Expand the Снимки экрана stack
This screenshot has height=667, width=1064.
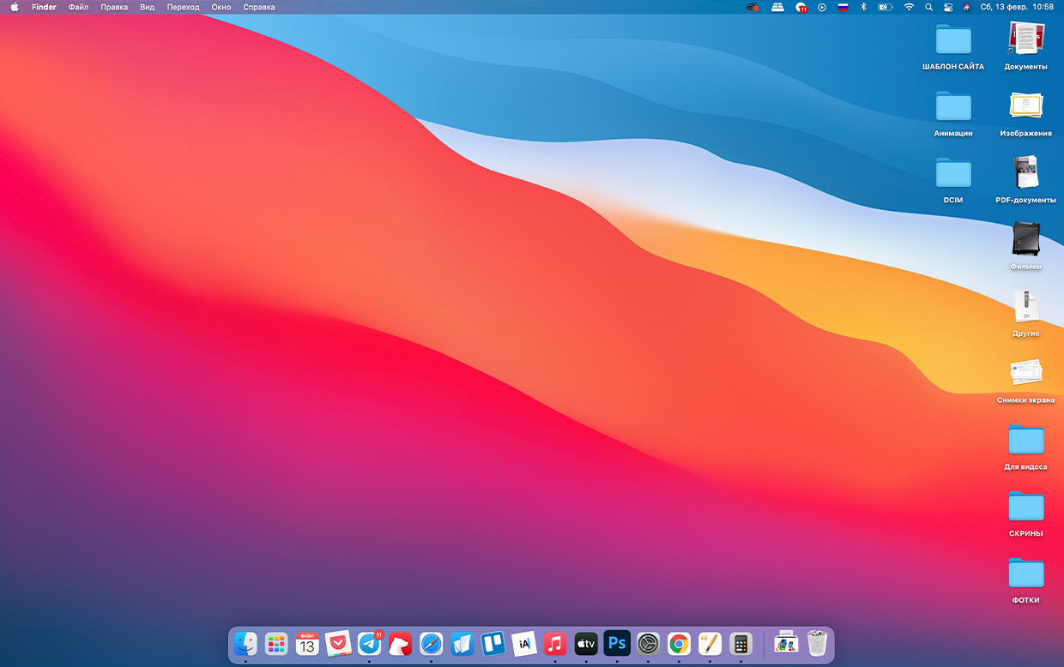pyautogui.click(x=1025, y=373)
